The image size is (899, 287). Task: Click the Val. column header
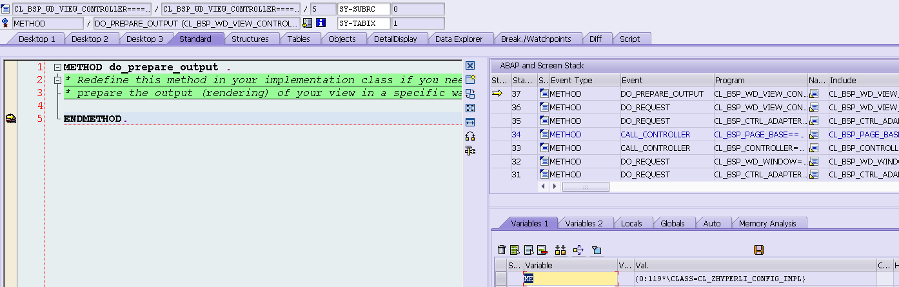click(755, 265)
